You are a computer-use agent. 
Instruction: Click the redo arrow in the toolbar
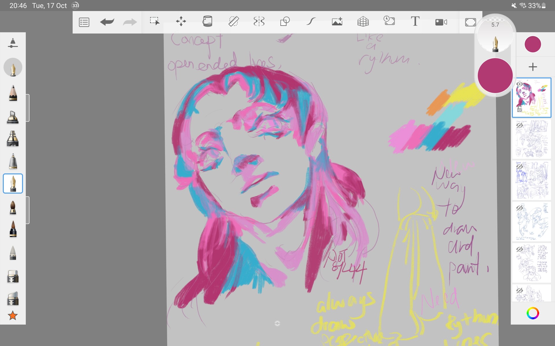[129, 21]
